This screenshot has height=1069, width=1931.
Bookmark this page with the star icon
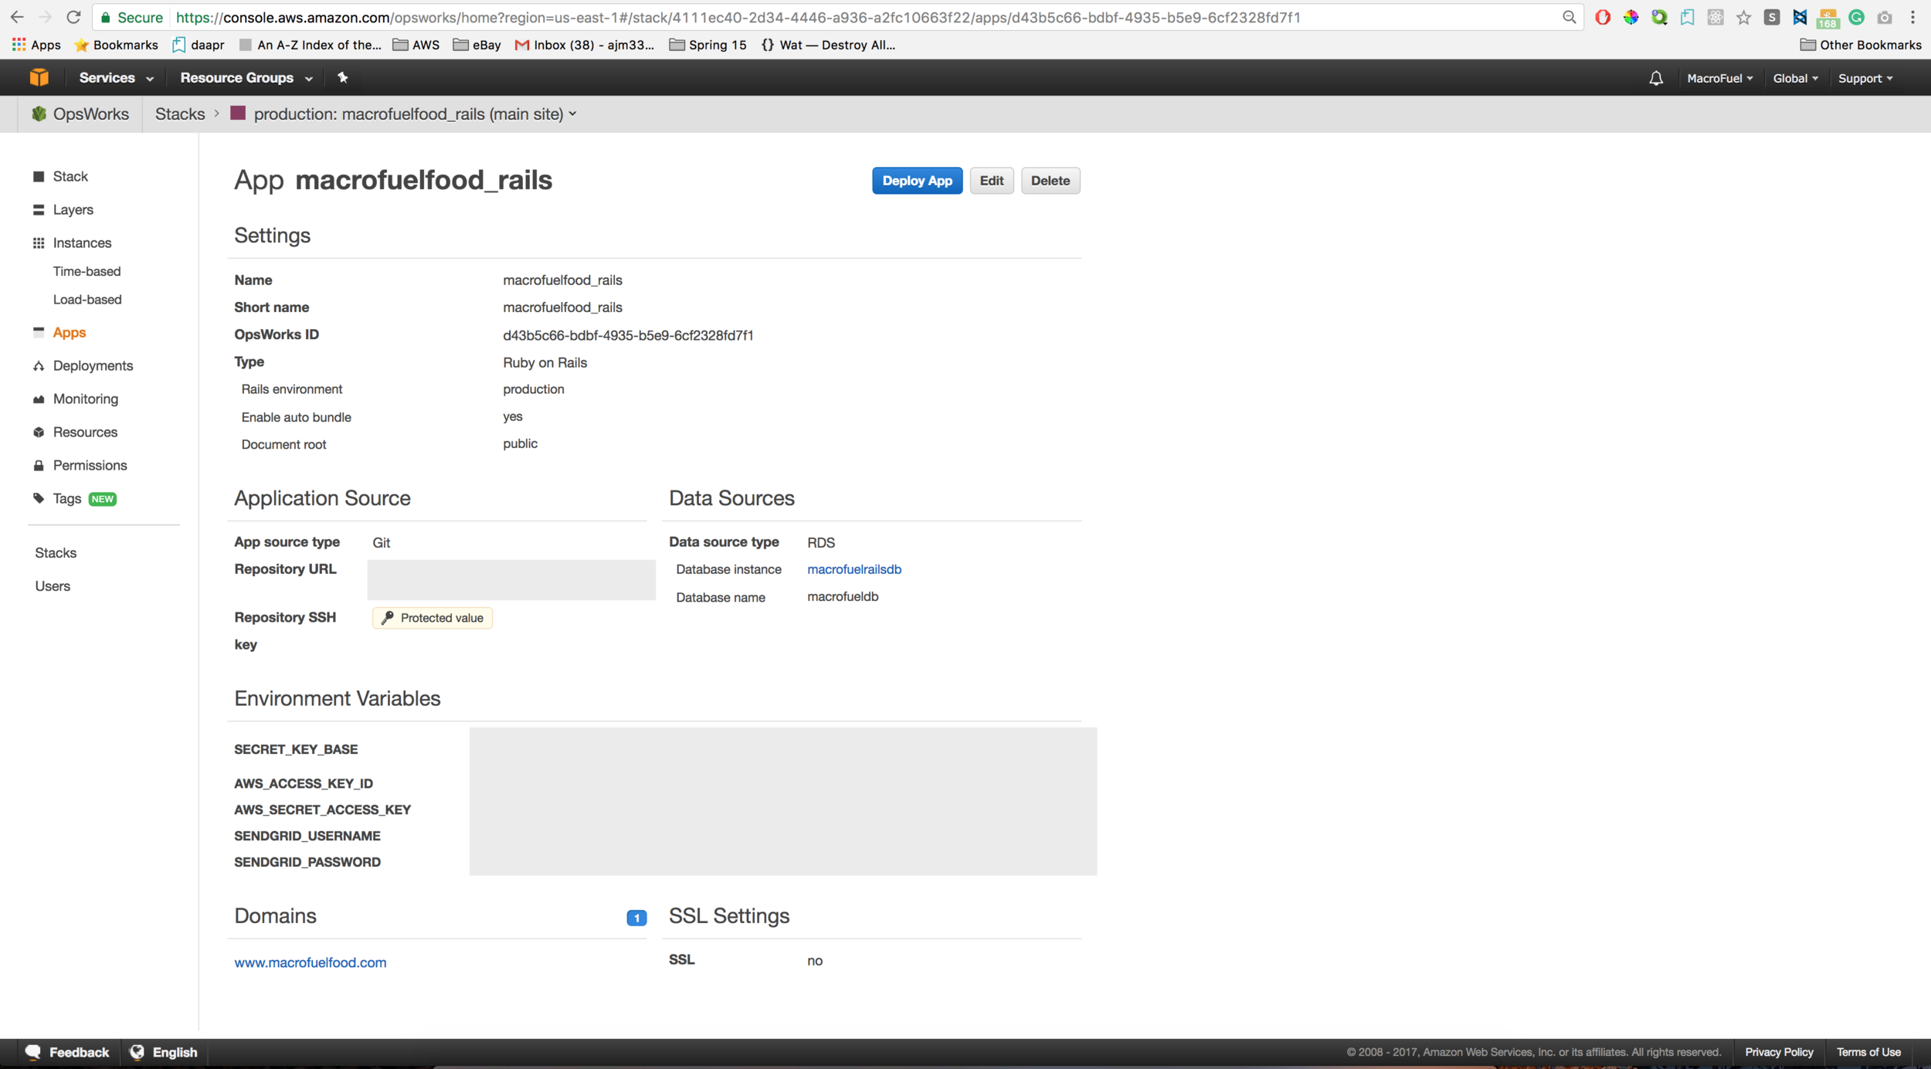coord(1743,17)
